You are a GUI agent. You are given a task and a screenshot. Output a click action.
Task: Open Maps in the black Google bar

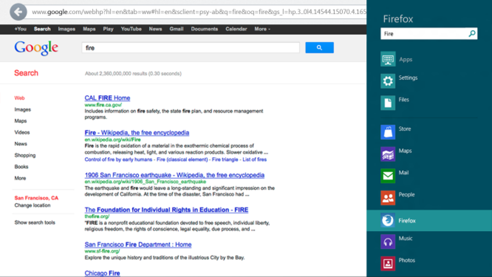pos(89,29)
